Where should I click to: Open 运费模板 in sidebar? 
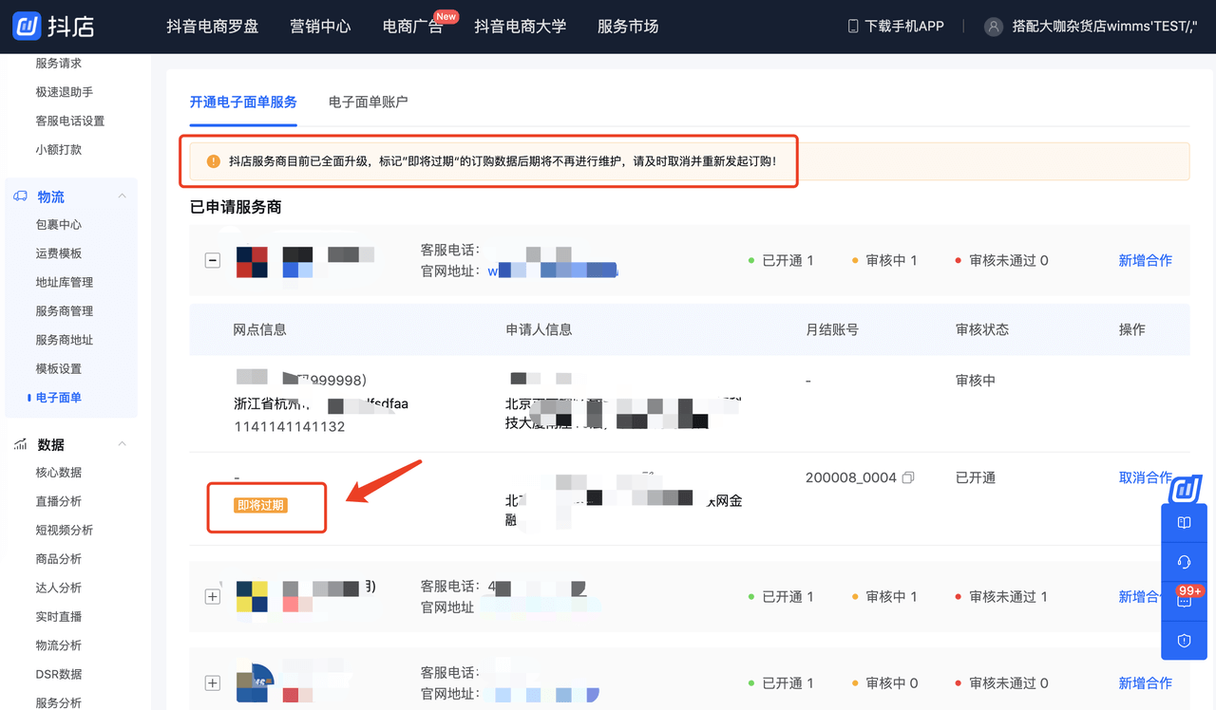click(x=59, y=253)
